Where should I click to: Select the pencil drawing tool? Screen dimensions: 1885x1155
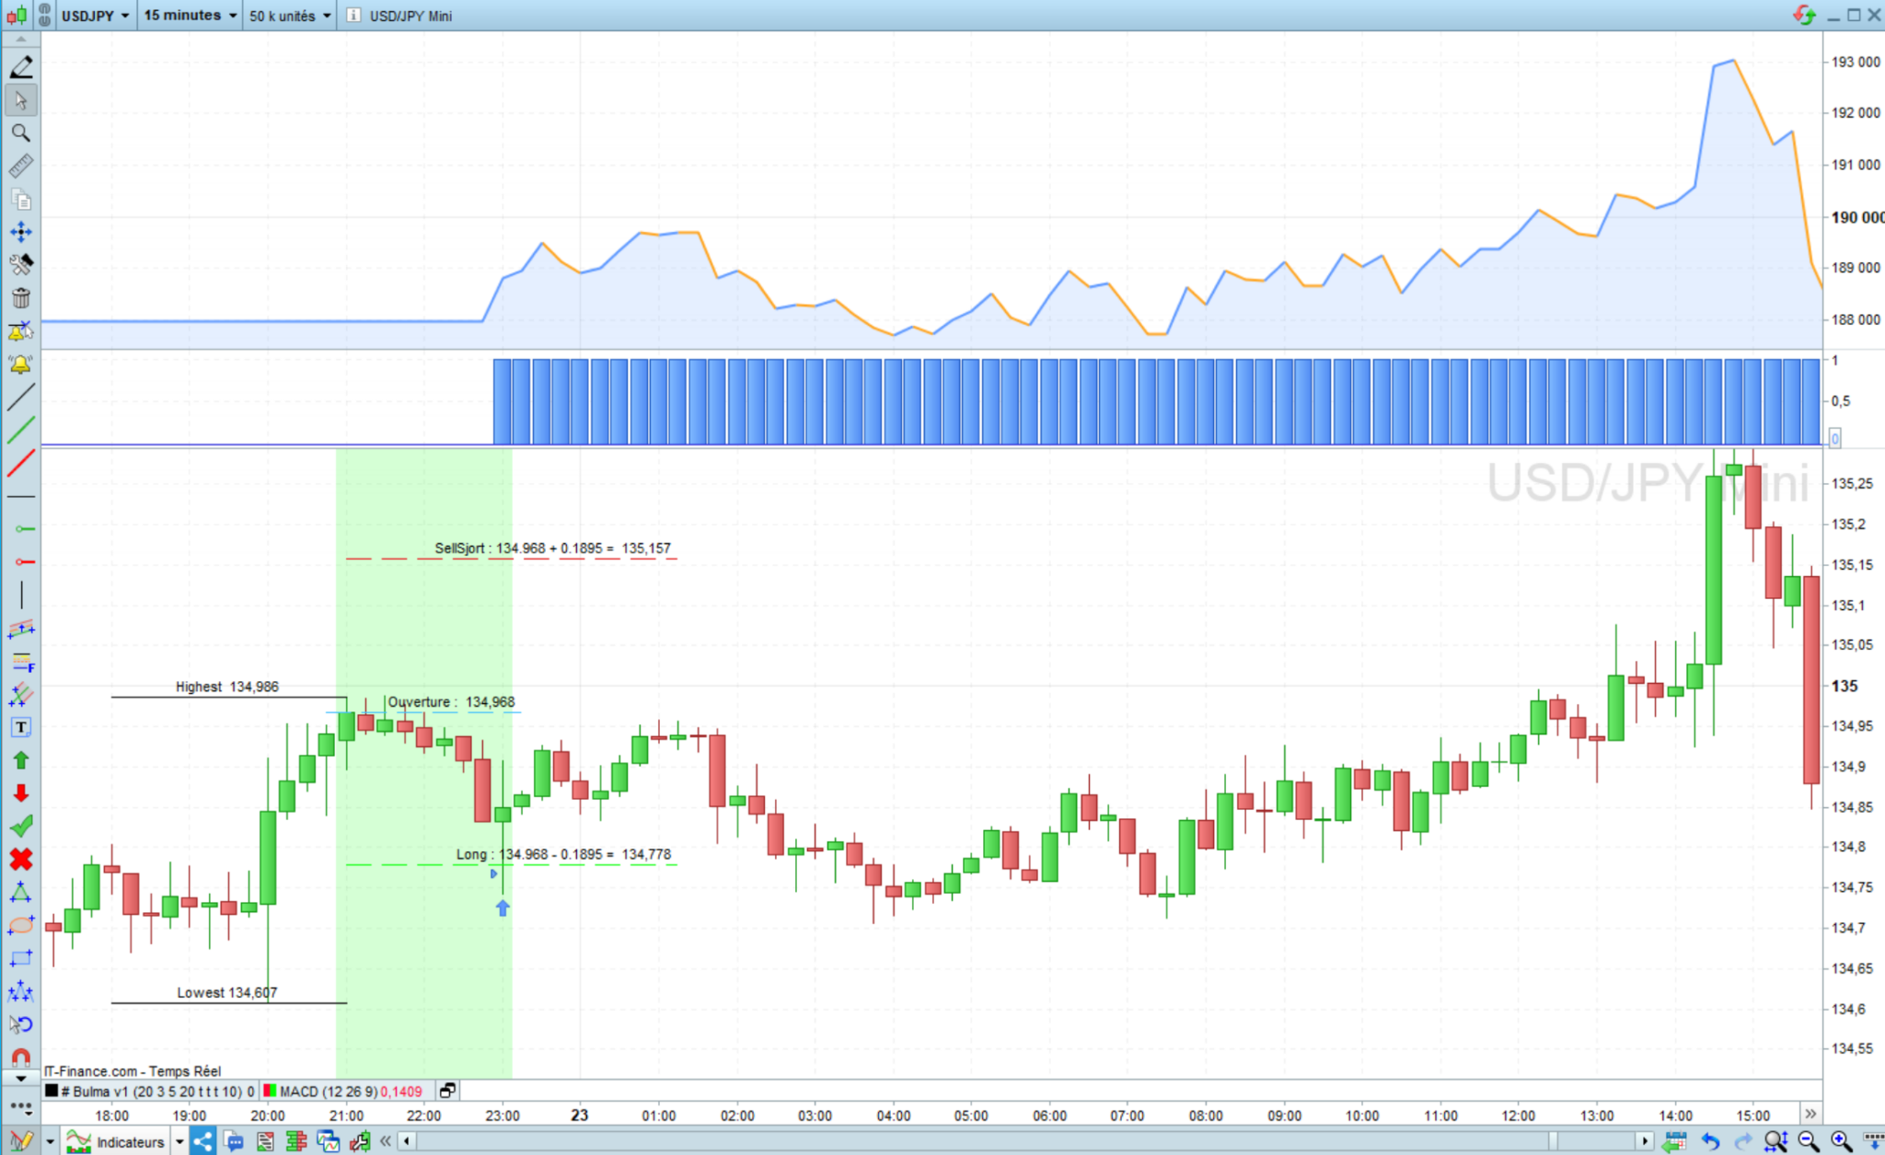pos(21,66)
